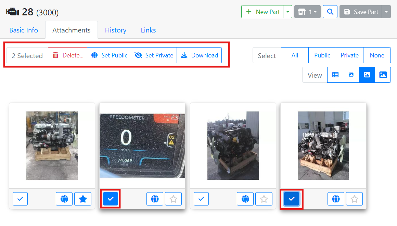Switch to large thumbnail view icon

tap(383, 75)
